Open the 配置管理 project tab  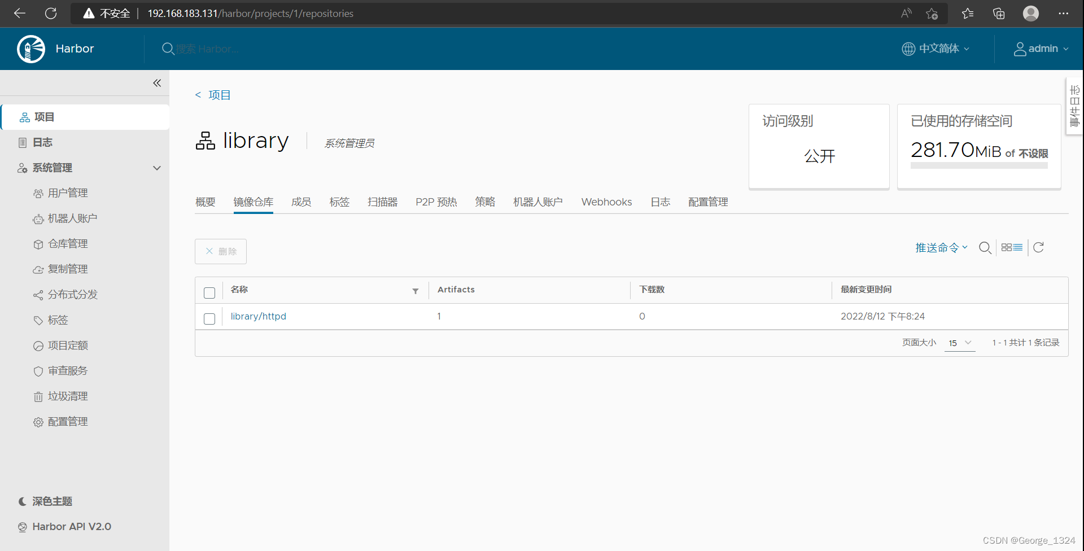coord(709,202)
